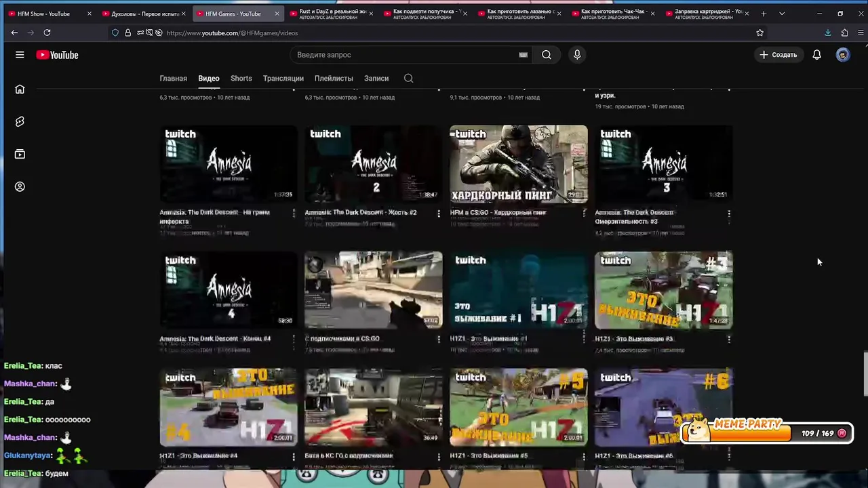Switch to the Как приготовить лазанью browser tab
This screenshot has width=868, height=488.
tap(520, 14)
